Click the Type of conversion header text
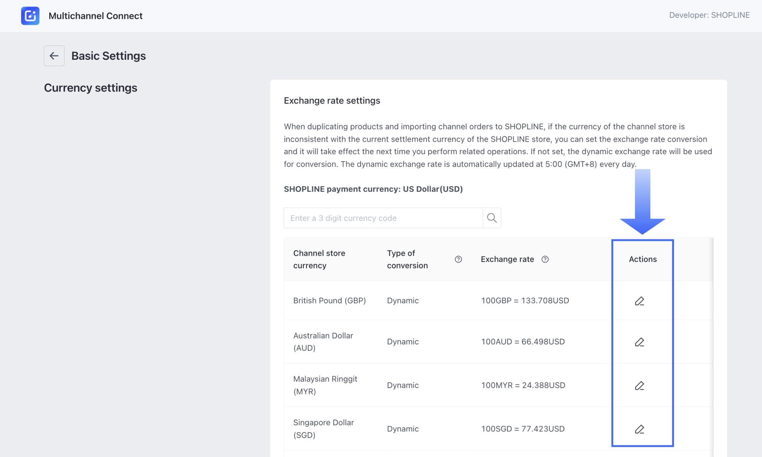The width and height of the screenshot is (762, 457). (x=407, y=259)
